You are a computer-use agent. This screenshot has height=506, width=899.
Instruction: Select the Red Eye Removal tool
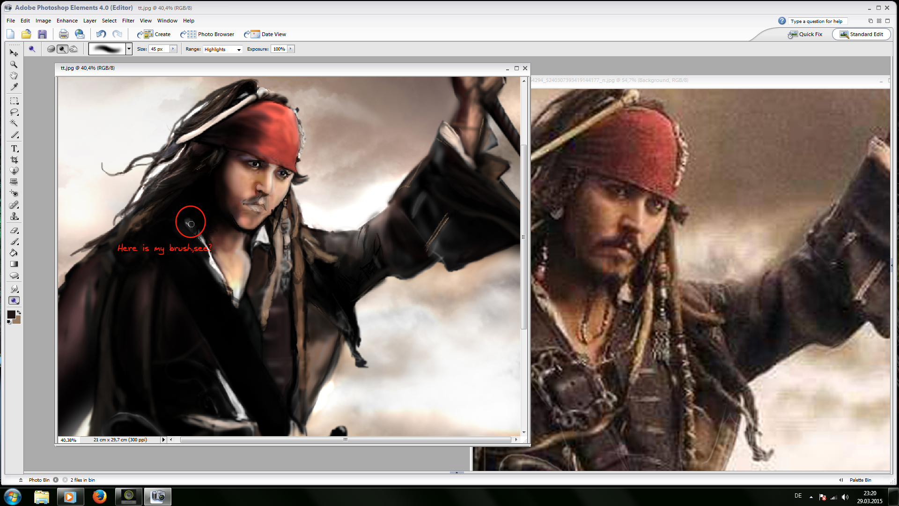pos(14,193)
